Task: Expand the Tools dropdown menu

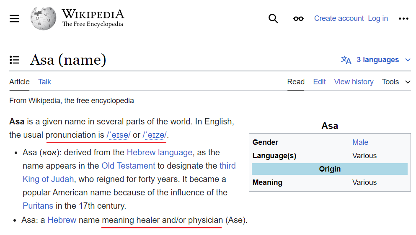Action: (396, 82)
